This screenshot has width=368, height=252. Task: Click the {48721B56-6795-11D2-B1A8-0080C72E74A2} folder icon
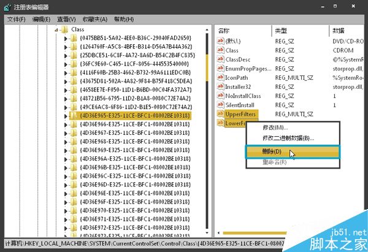click(x=74, y=99)
